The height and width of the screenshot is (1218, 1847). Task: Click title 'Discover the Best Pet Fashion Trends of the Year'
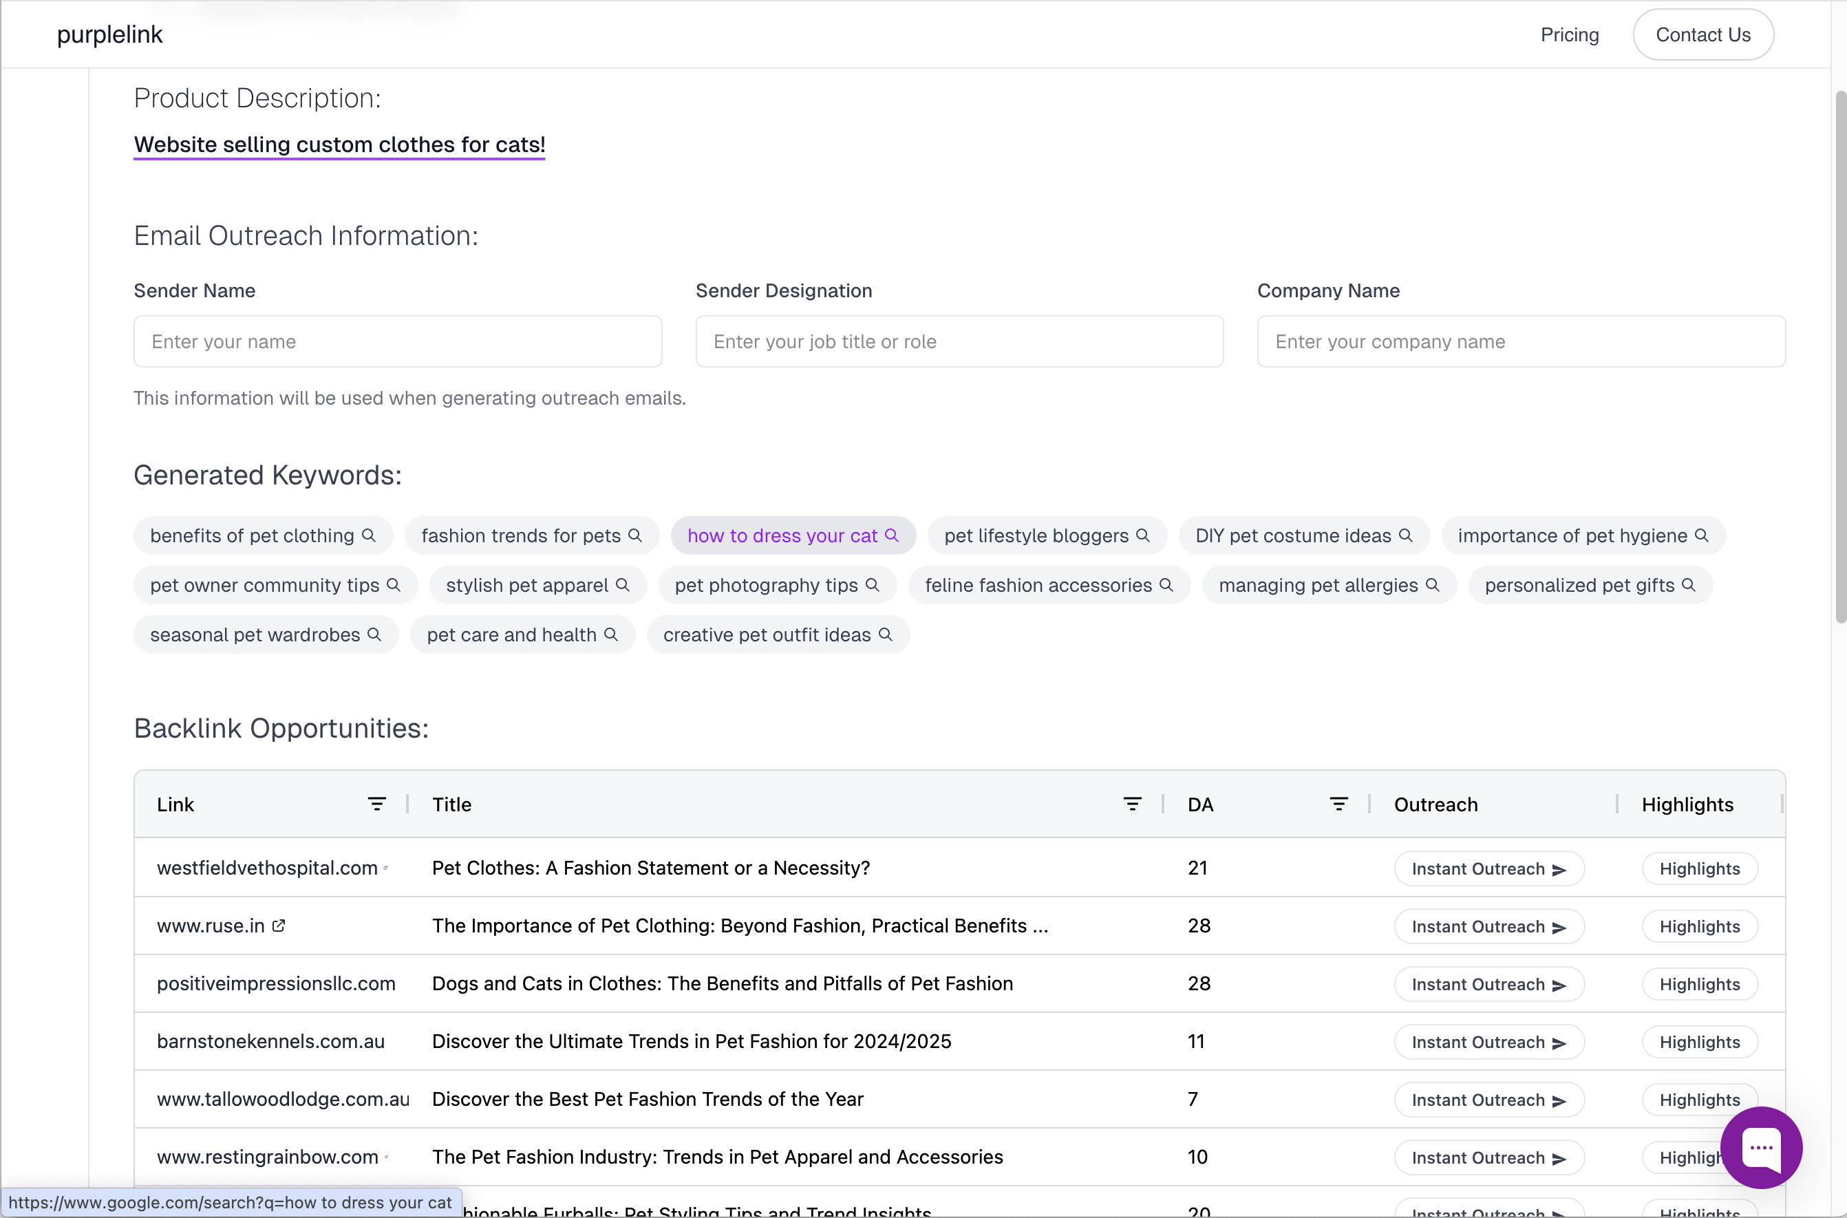pyautogui.click(x=648, y=1099)
